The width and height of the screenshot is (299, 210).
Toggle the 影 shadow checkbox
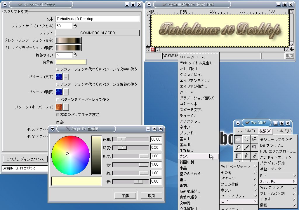tap(58, 122)
